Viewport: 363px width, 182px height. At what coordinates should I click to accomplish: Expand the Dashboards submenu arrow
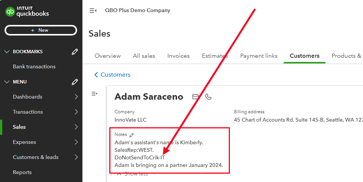pyautogui.click(x=76, y=97)
